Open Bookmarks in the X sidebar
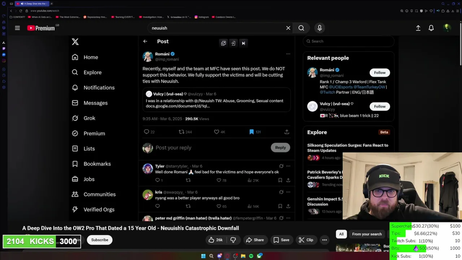 coord(91,164)
